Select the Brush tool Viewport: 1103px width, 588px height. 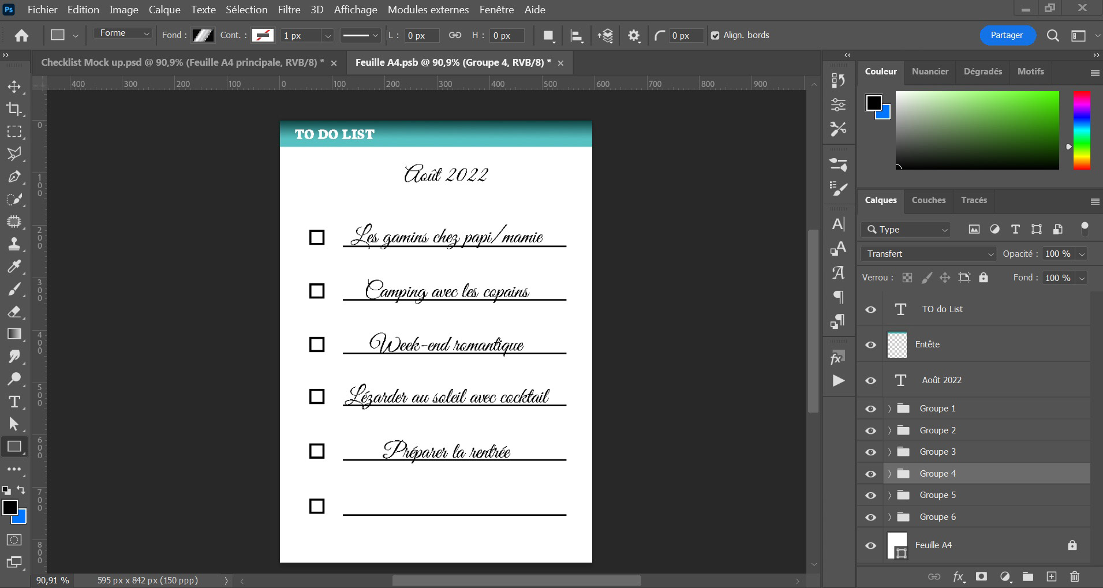point(14,289)
